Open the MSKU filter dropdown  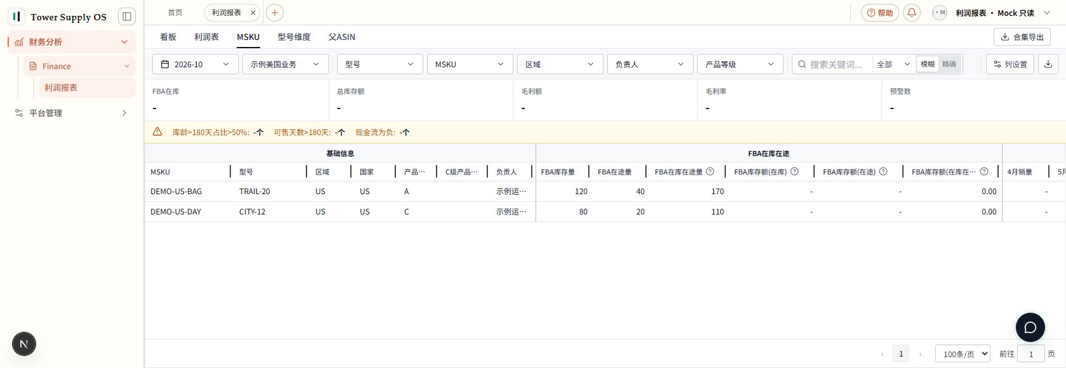470,64
